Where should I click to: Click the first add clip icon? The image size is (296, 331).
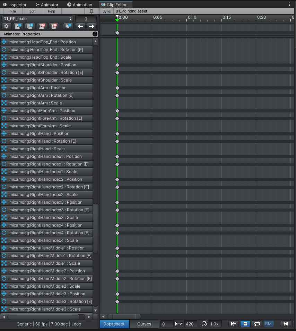click(x=18, y=26)
